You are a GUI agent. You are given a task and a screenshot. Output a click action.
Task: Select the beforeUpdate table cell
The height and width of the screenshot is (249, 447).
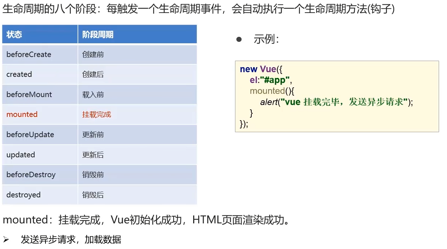tap(30, 135)
